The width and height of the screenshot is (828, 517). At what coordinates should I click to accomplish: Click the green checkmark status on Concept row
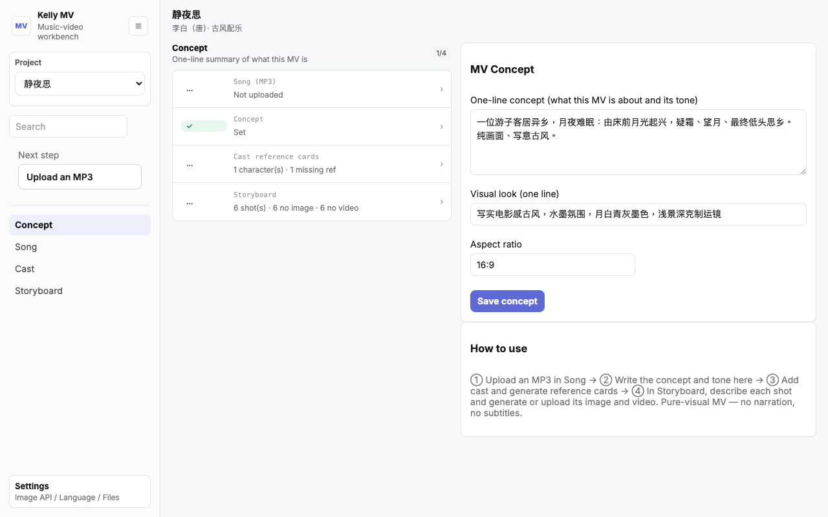click(x=204, y=126)
